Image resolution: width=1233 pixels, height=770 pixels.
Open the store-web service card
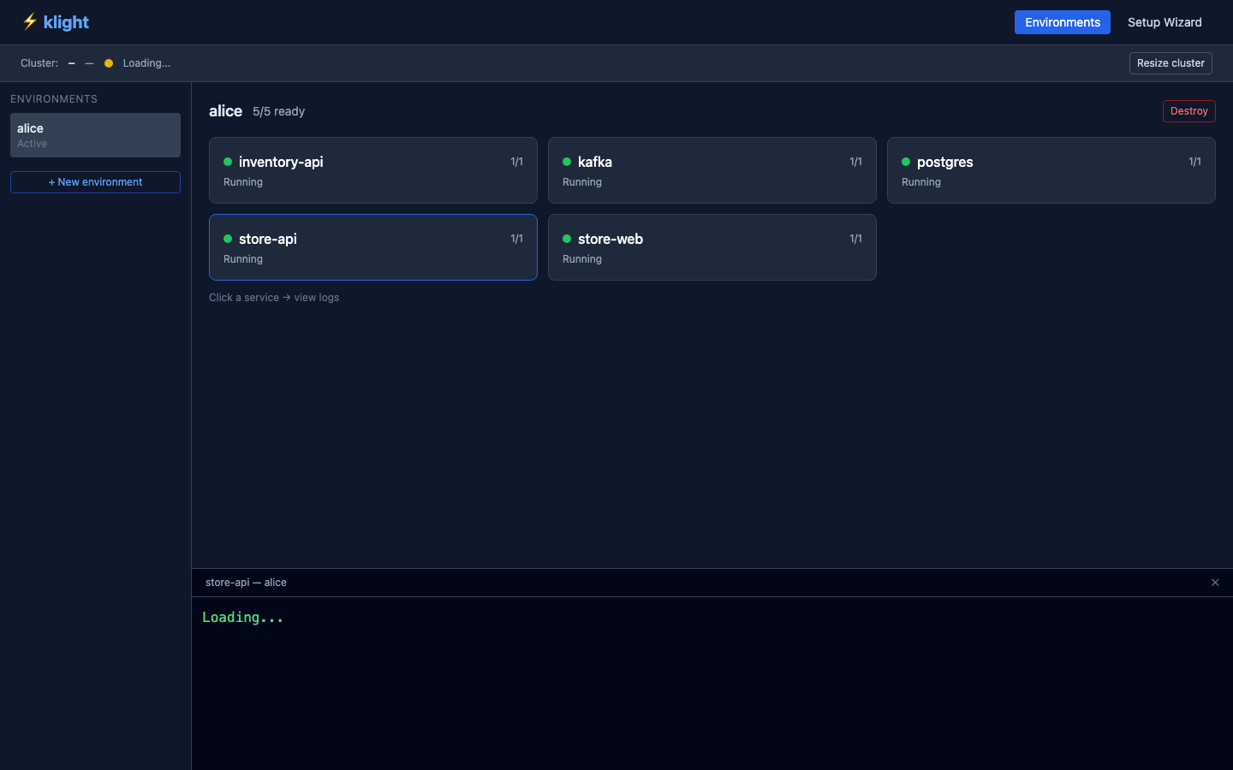click(712, 247)
